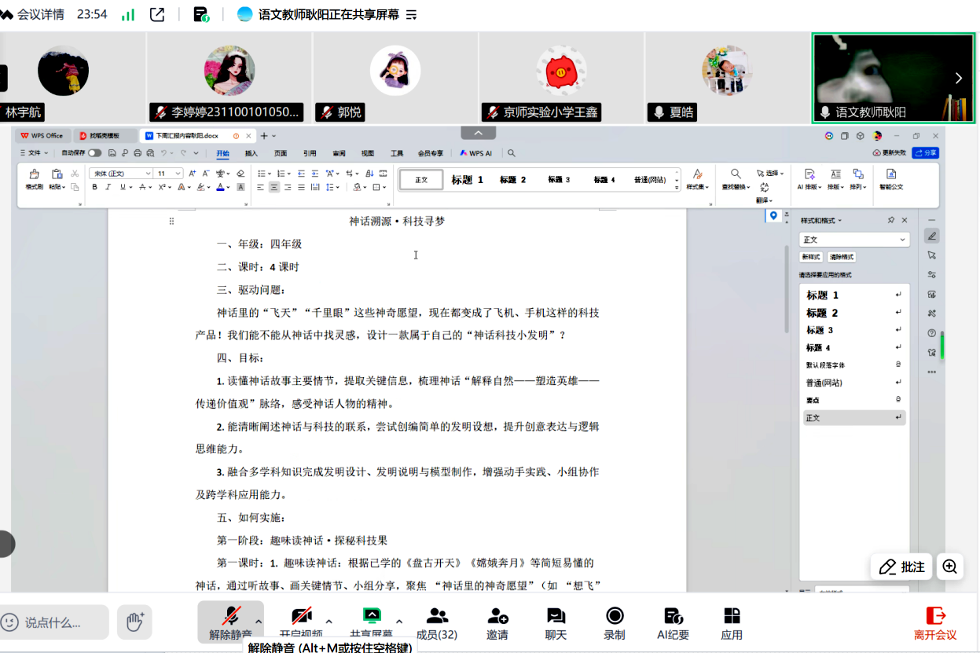
Task: Click the 说点什么 message input field
Action: pos(53,622)
